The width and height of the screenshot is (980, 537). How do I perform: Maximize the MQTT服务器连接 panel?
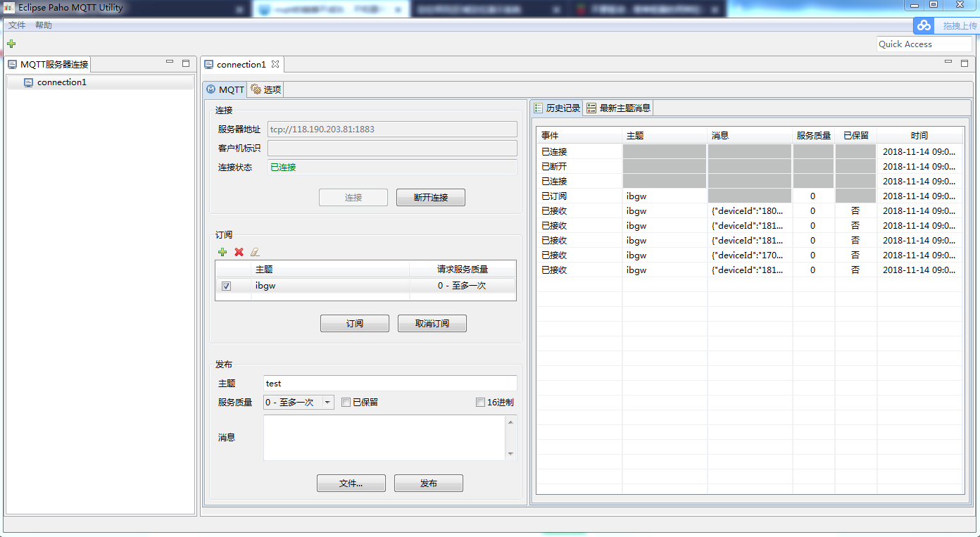[186, 63]
